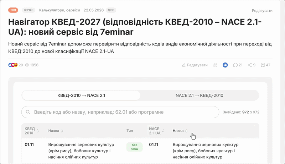Click the Тип column header
Image resolution: width=285 pixels, height=164 pixels.
pos(130,131)
